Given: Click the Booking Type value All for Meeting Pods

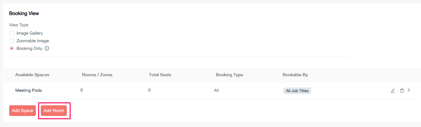Looking at the screenshot, I should (216, 90).
